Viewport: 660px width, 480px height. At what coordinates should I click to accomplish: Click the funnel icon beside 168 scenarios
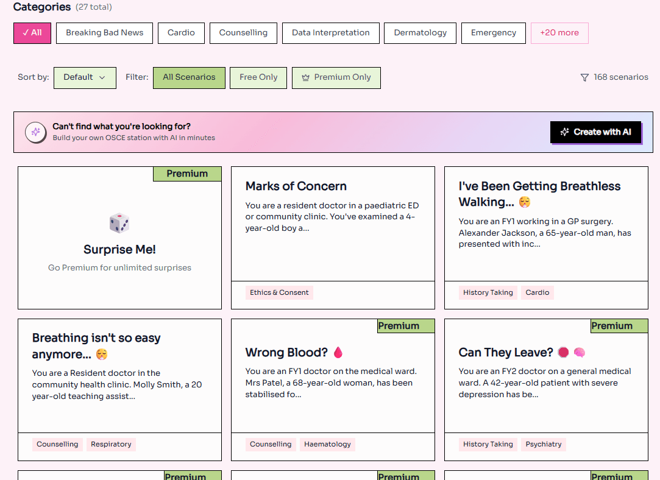(584, 78)
